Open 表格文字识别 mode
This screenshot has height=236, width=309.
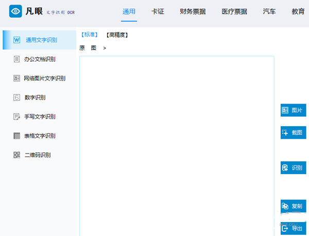coord(40,136)
